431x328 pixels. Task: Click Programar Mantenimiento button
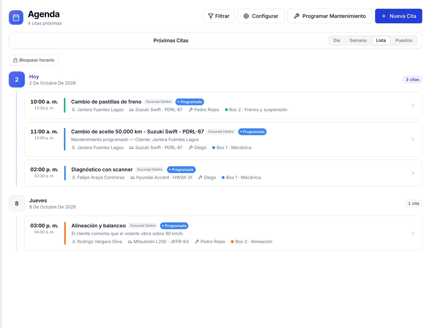[x=330, y=16]
